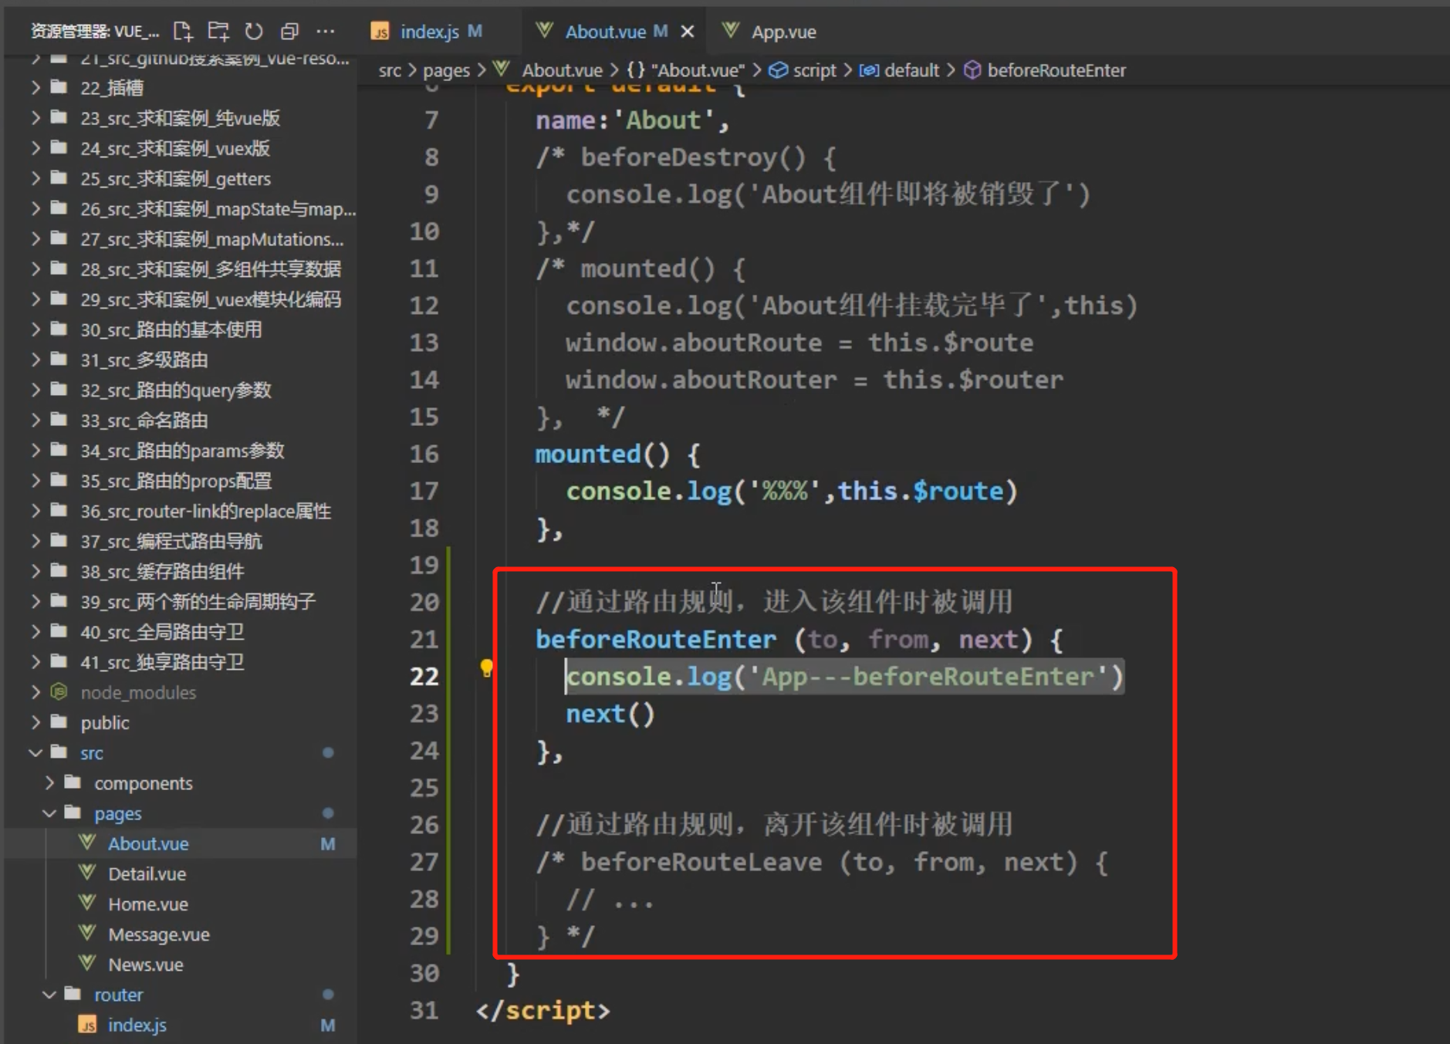This screenshot has height=1044, width=1450.
Task: Switch to the index.js editor tab
Action: point(429,32)
